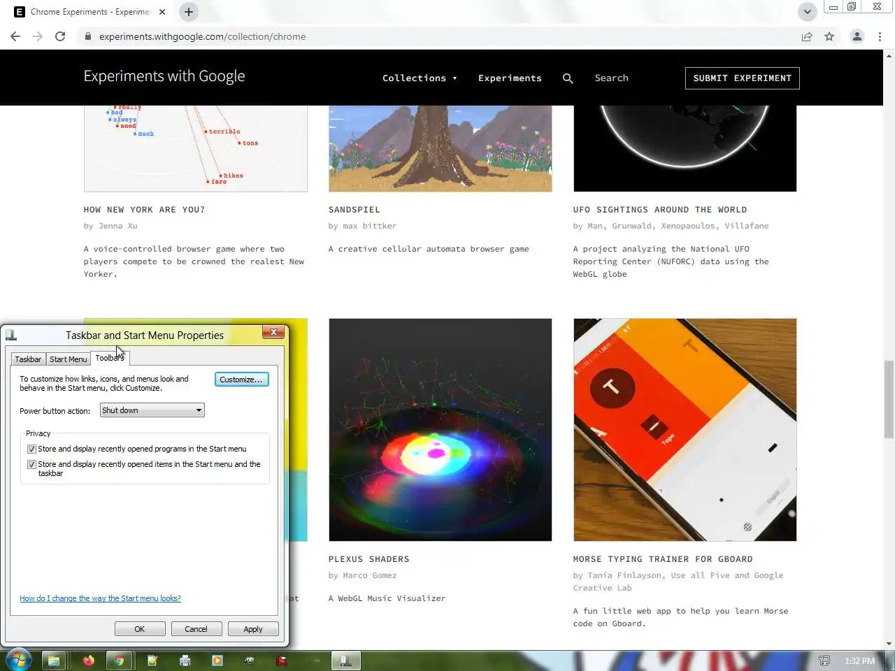Click the 1:32 PM system clock
Screen dimensions: 895x671
(x=859, y=661)
